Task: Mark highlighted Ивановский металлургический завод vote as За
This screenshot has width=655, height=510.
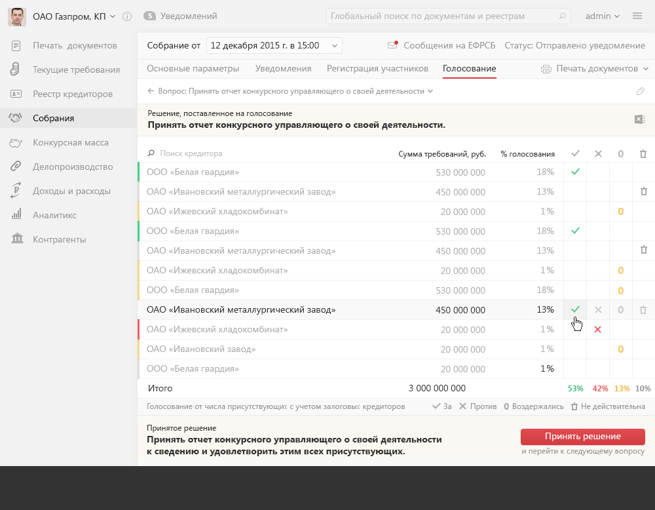Action: point(575,309)
